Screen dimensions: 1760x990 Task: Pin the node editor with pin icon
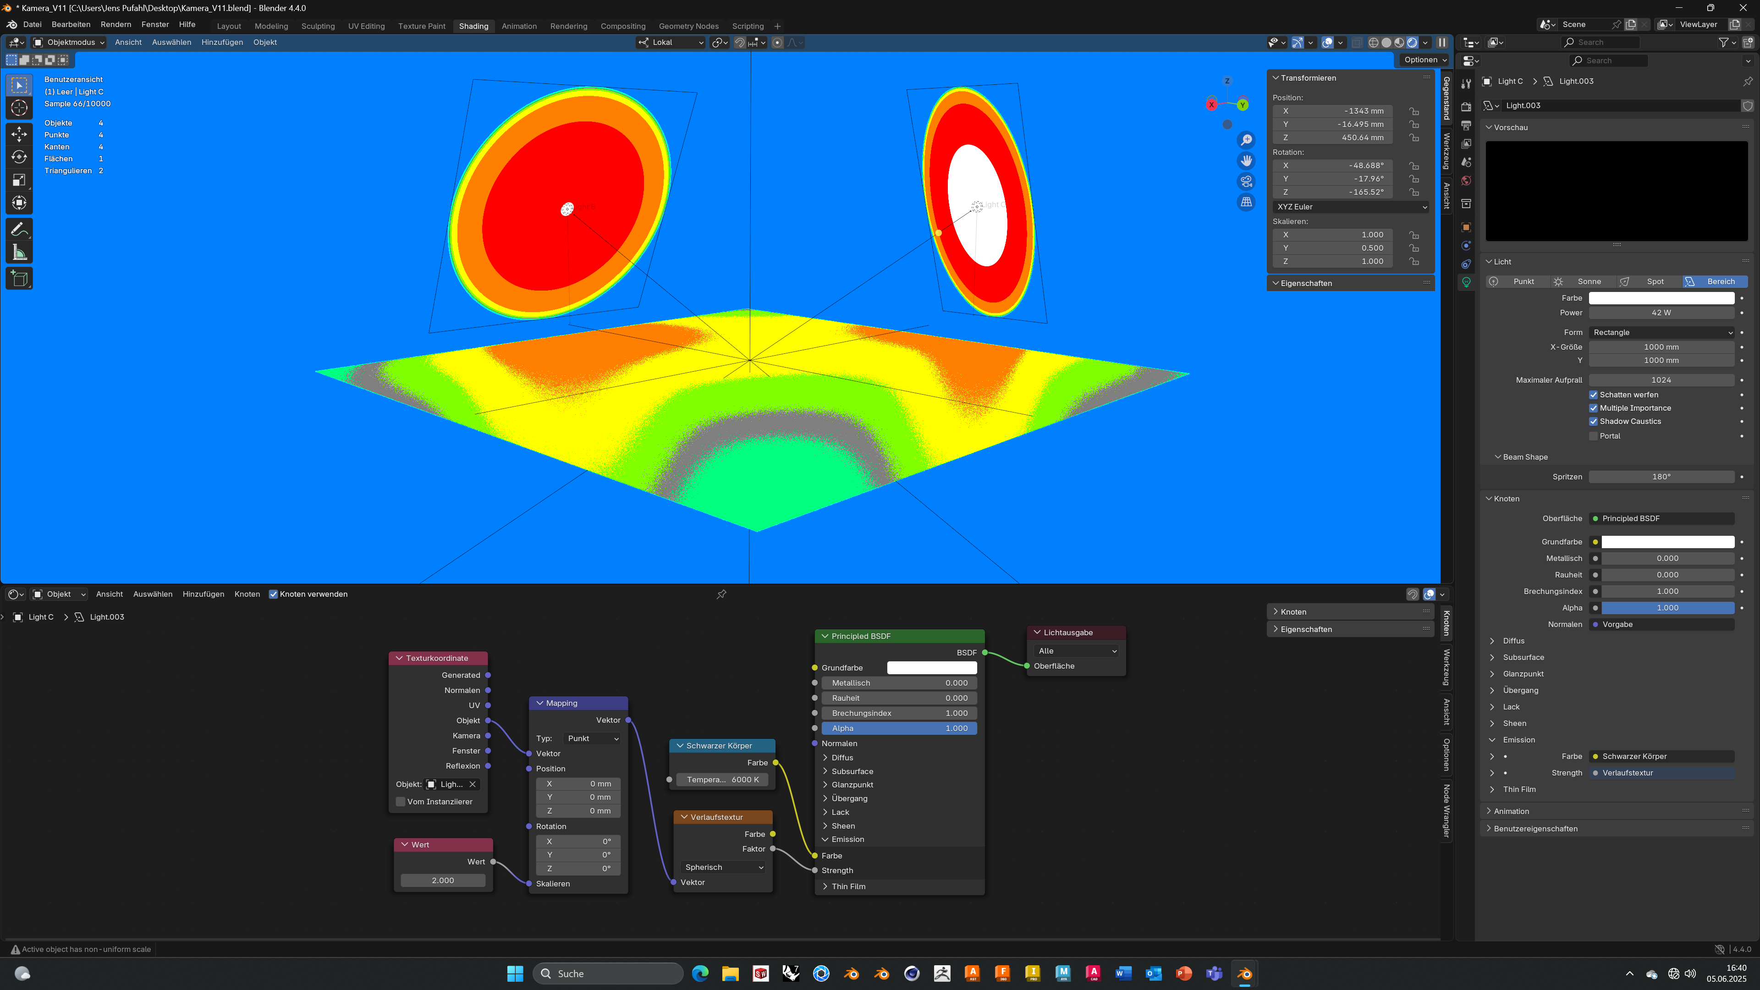click(x=721, y=594)
